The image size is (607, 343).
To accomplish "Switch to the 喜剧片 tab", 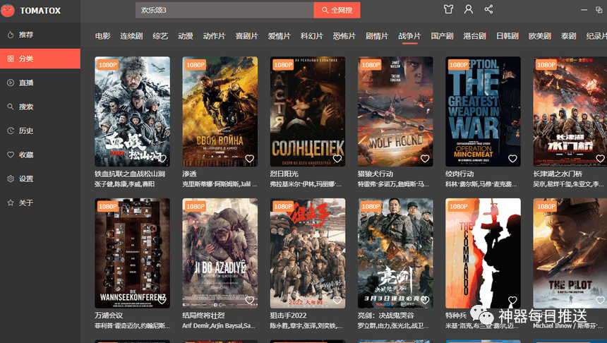I will coord(246,36).
